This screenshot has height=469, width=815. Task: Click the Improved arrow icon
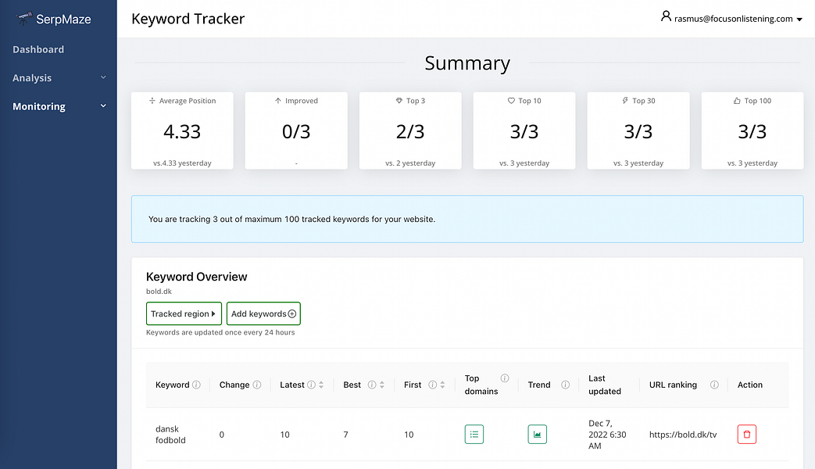(x=278, y=100)
